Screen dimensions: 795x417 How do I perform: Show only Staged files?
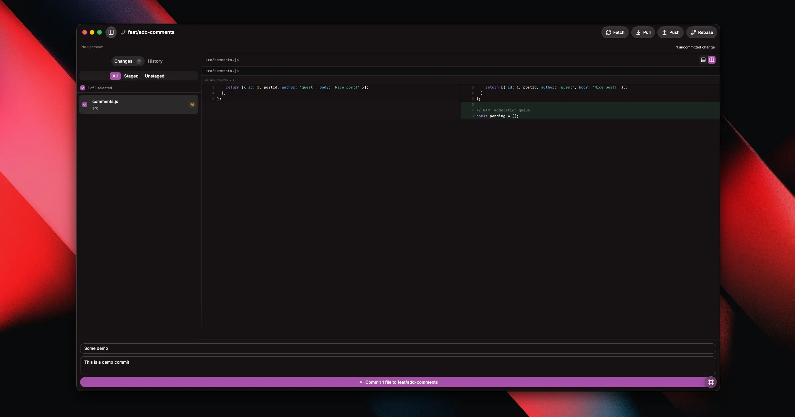pos(131,76)
